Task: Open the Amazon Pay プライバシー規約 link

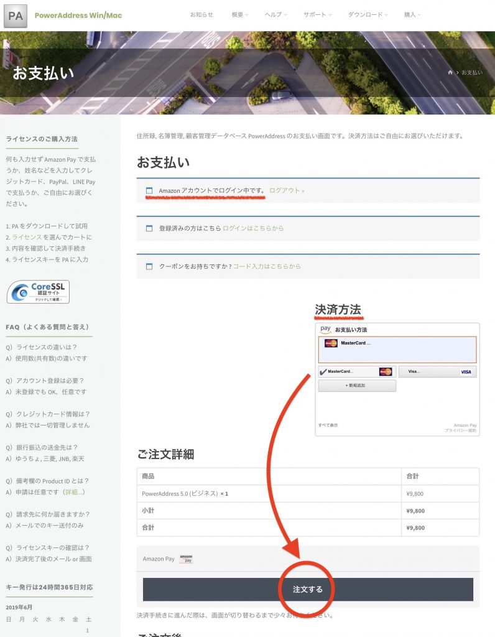Action: coord(460,430)
